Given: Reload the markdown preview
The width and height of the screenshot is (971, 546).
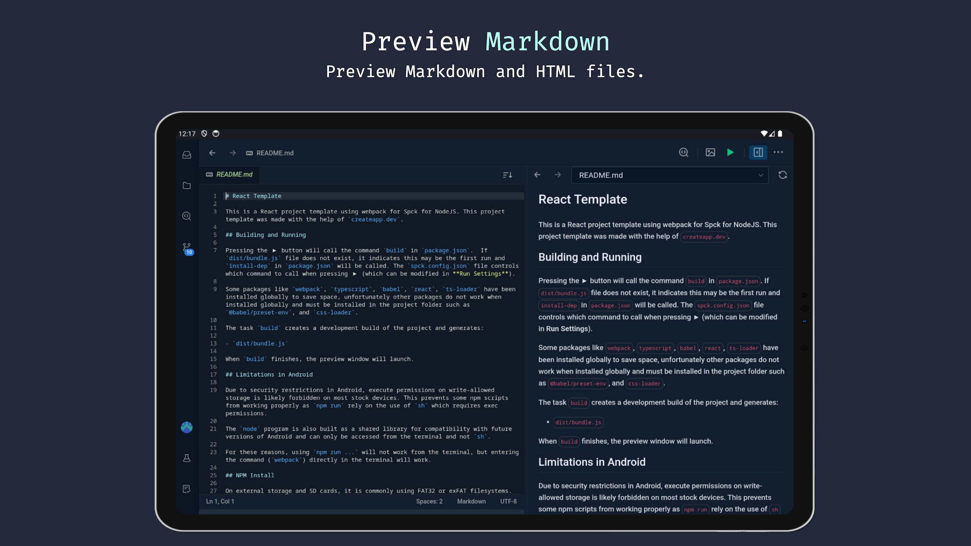Looking at the screenshot, I should (782, 175).
